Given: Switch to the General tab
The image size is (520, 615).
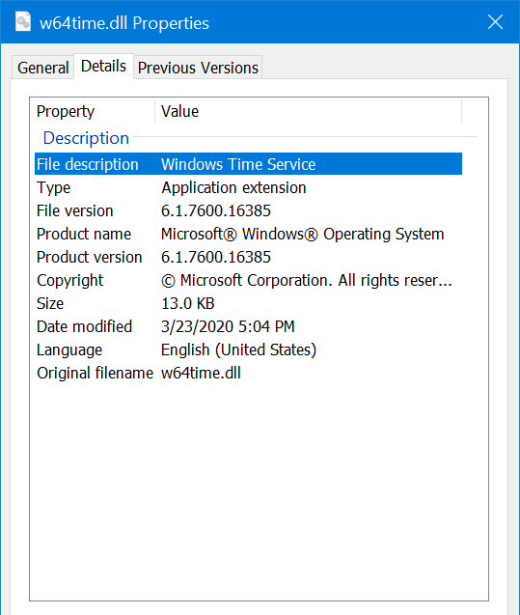Looking at the screenshot, I should click(43, 68).
